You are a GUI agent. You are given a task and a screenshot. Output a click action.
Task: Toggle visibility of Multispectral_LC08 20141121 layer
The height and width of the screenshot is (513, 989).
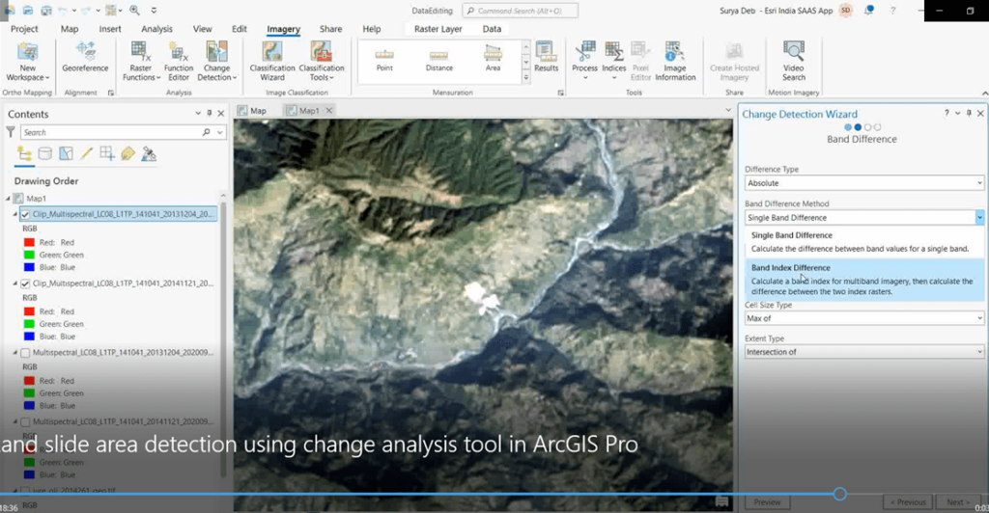click(25, 422)
